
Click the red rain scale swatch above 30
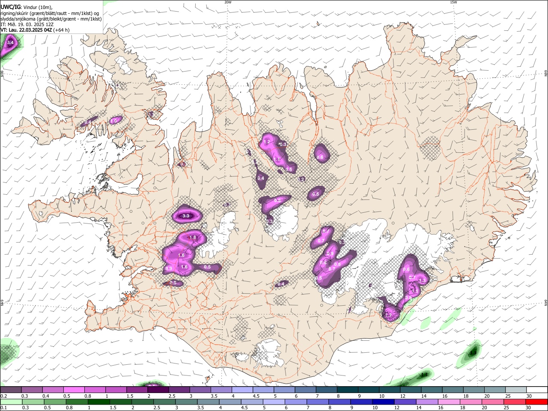(x=537, y=402)
